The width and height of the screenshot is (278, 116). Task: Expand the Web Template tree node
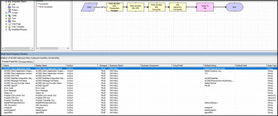pyautogui.click(x=7, y=27)
